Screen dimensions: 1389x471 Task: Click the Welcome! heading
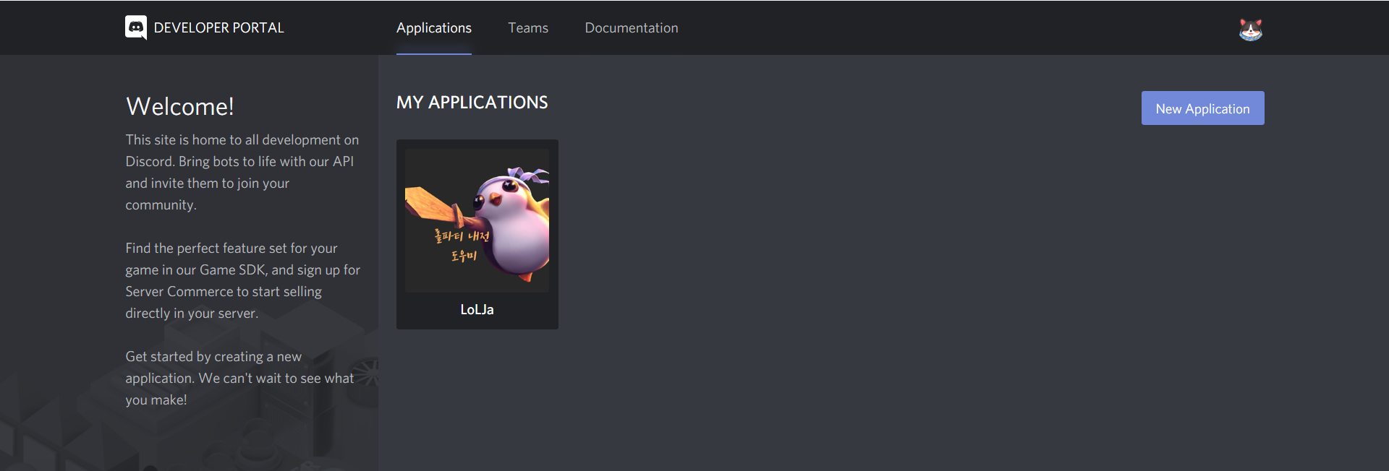[179, 107]
